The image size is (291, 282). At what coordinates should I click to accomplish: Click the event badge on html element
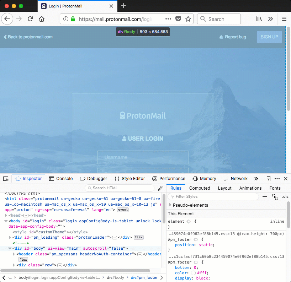point(123,210)
